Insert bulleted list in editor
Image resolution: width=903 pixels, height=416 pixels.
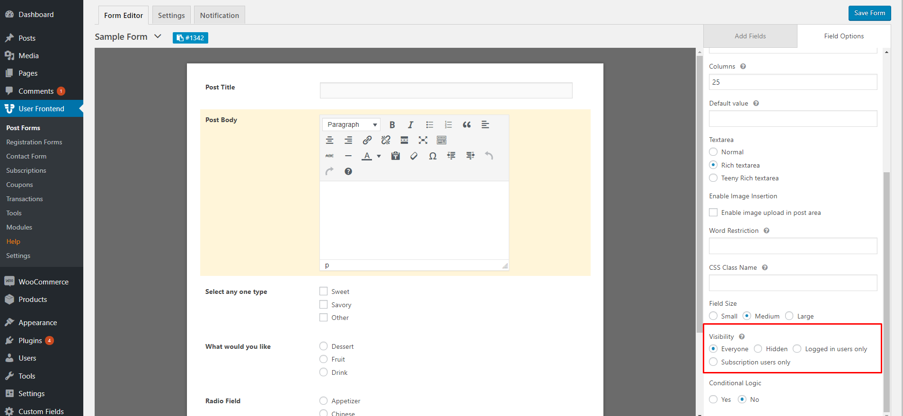tap(429, 124)
